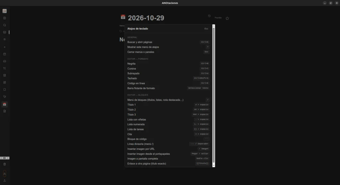
Task: Click 'Buscar y abrir páginas' row
Action: tap(168, 42)
